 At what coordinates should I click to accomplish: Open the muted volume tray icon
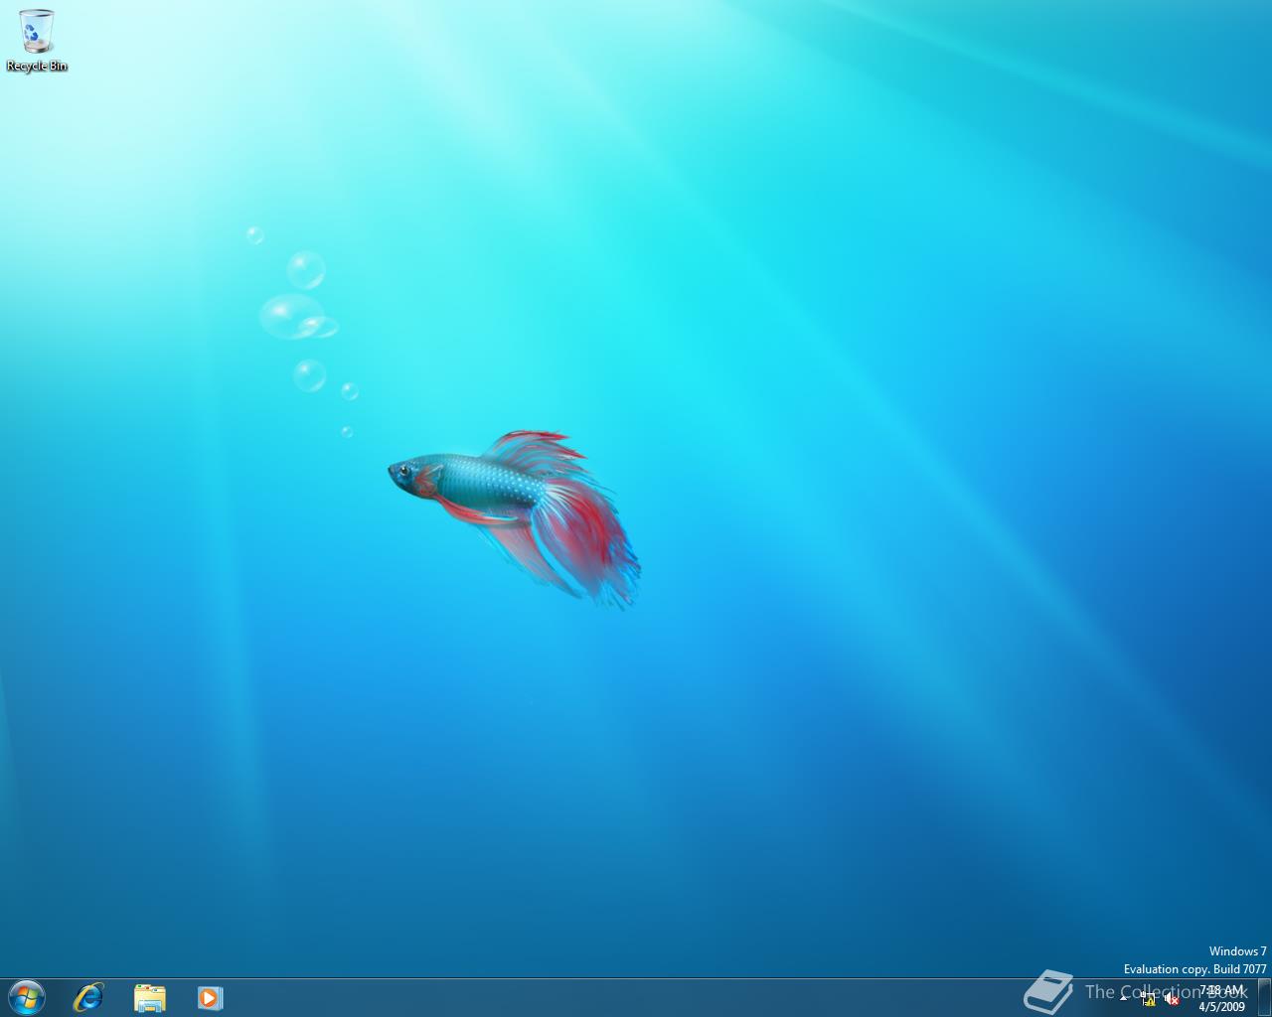coord(1172,999)
